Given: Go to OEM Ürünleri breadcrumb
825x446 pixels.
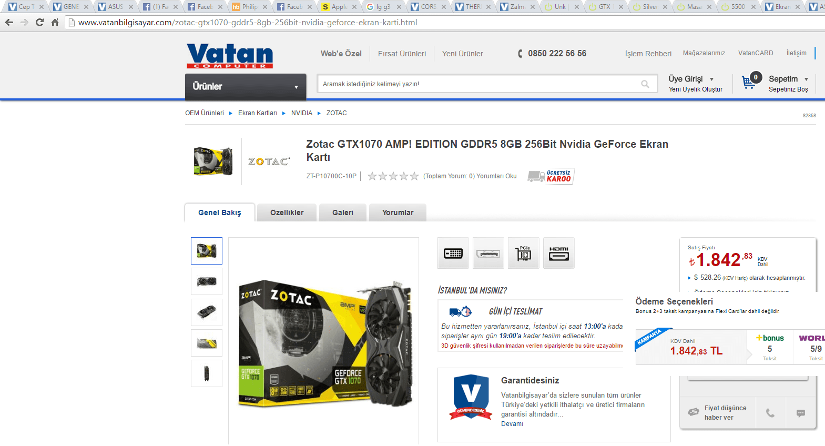Looking at the screenshot, I should [205, 113].
